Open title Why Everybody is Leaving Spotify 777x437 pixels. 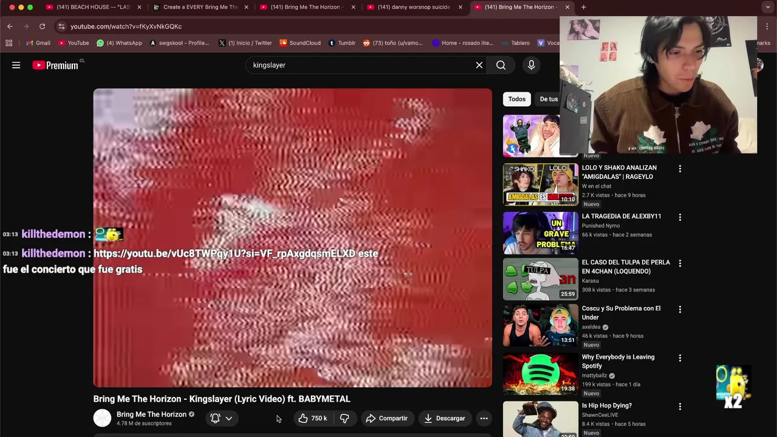(618, 361)
